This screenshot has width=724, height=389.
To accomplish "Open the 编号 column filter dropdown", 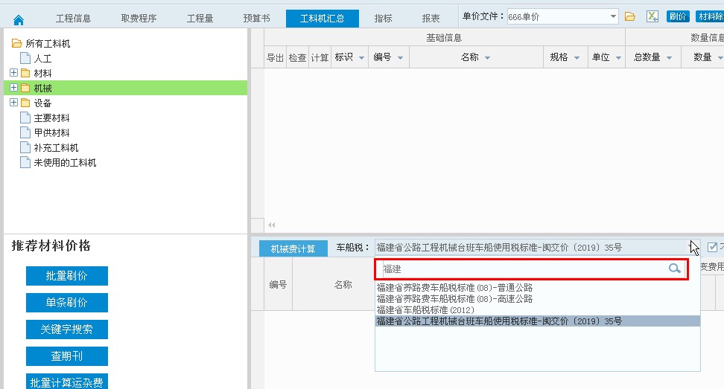I will point(400,57).
